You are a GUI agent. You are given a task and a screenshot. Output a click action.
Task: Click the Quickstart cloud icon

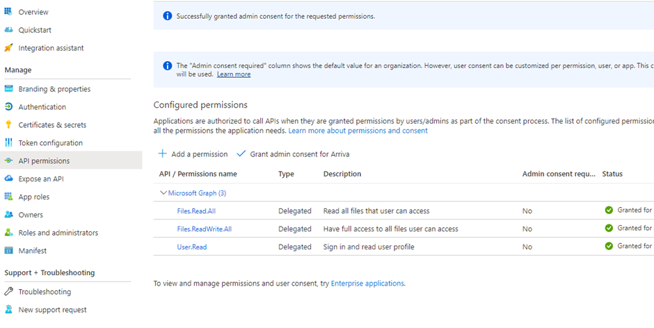tap(8, 30)
